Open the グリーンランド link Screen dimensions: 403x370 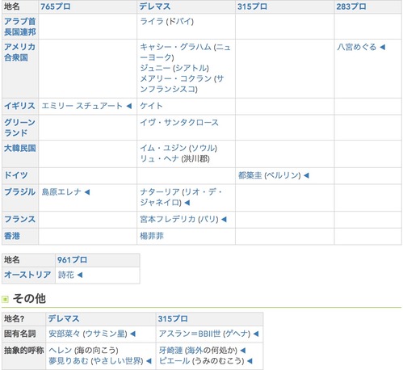19,128
